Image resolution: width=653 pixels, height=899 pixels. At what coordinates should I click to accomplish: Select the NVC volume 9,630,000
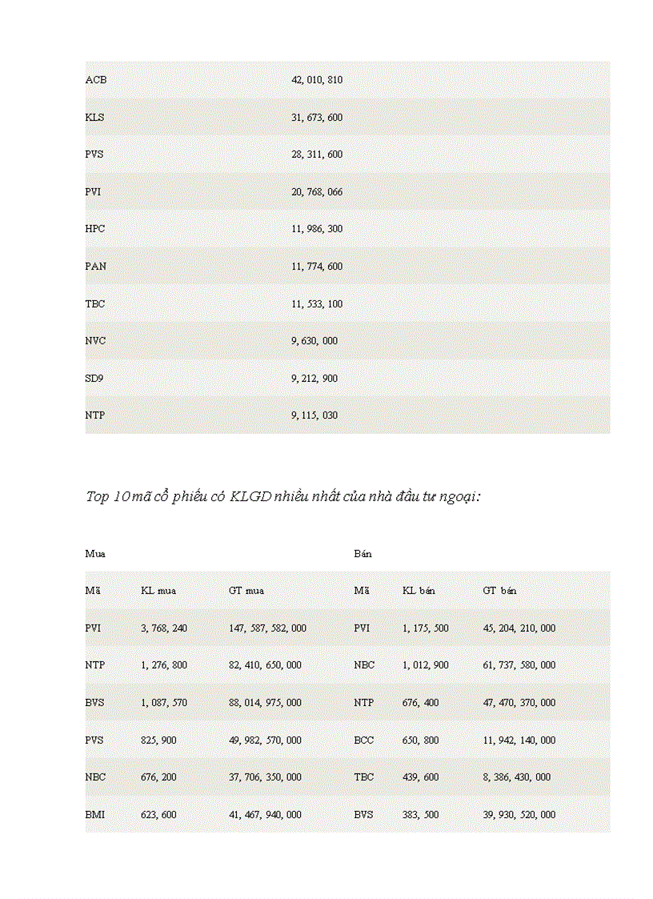[314, 341]
